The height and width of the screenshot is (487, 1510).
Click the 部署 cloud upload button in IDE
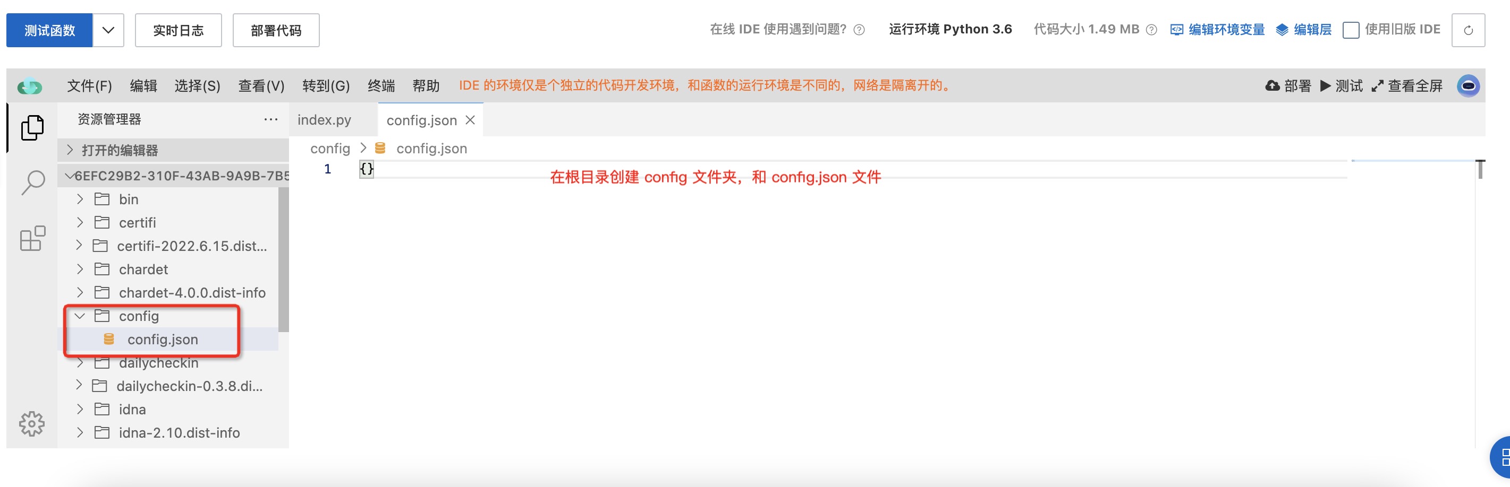(1288, 86)
